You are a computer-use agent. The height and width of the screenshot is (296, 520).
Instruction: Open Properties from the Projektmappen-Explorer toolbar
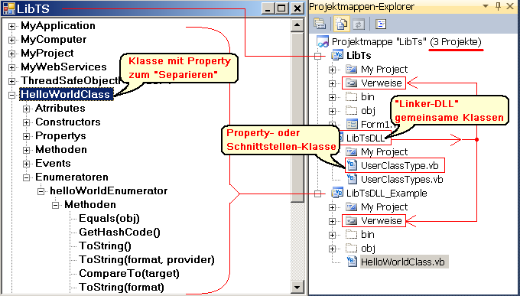(320, 24)
